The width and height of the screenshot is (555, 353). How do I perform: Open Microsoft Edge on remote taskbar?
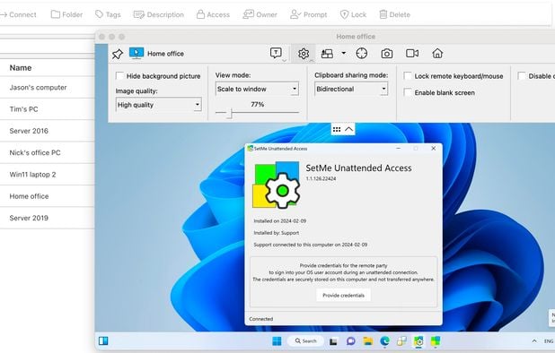pyautogui.click(x=384, y=341)
